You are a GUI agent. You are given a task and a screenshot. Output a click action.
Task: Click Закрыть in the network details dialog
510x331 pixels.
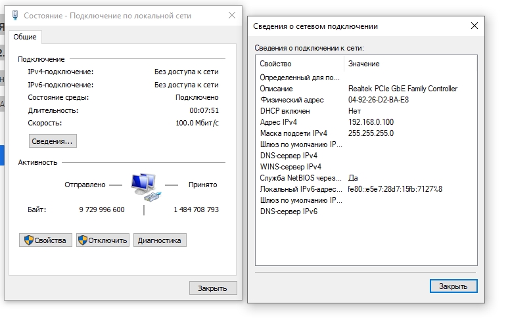(453, 286)
